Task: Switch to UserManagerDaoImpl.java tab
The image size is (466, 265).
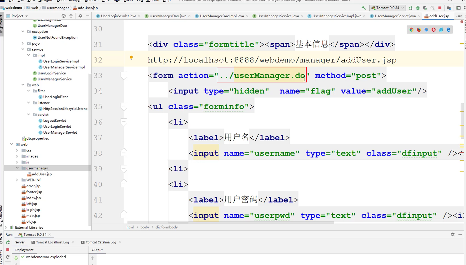Action: point(222,16)
